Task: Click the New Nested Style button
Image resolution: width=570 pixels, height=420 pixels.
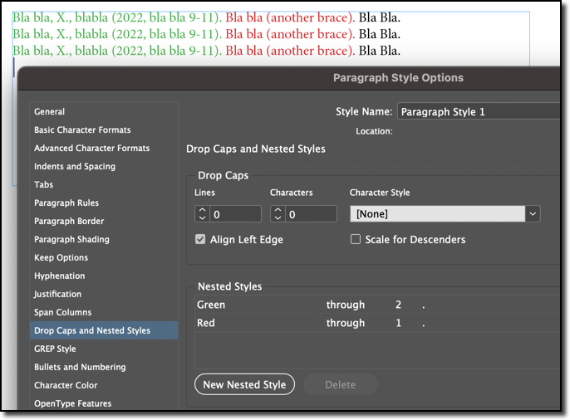Action: [x=244, y=384]
